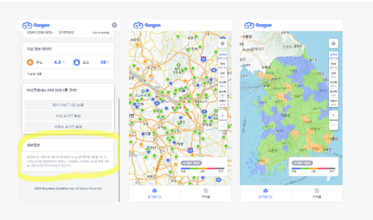Click the 온도 temperature label
The height and width of the screenshot is (220, 373).
(x=39, y=62)
